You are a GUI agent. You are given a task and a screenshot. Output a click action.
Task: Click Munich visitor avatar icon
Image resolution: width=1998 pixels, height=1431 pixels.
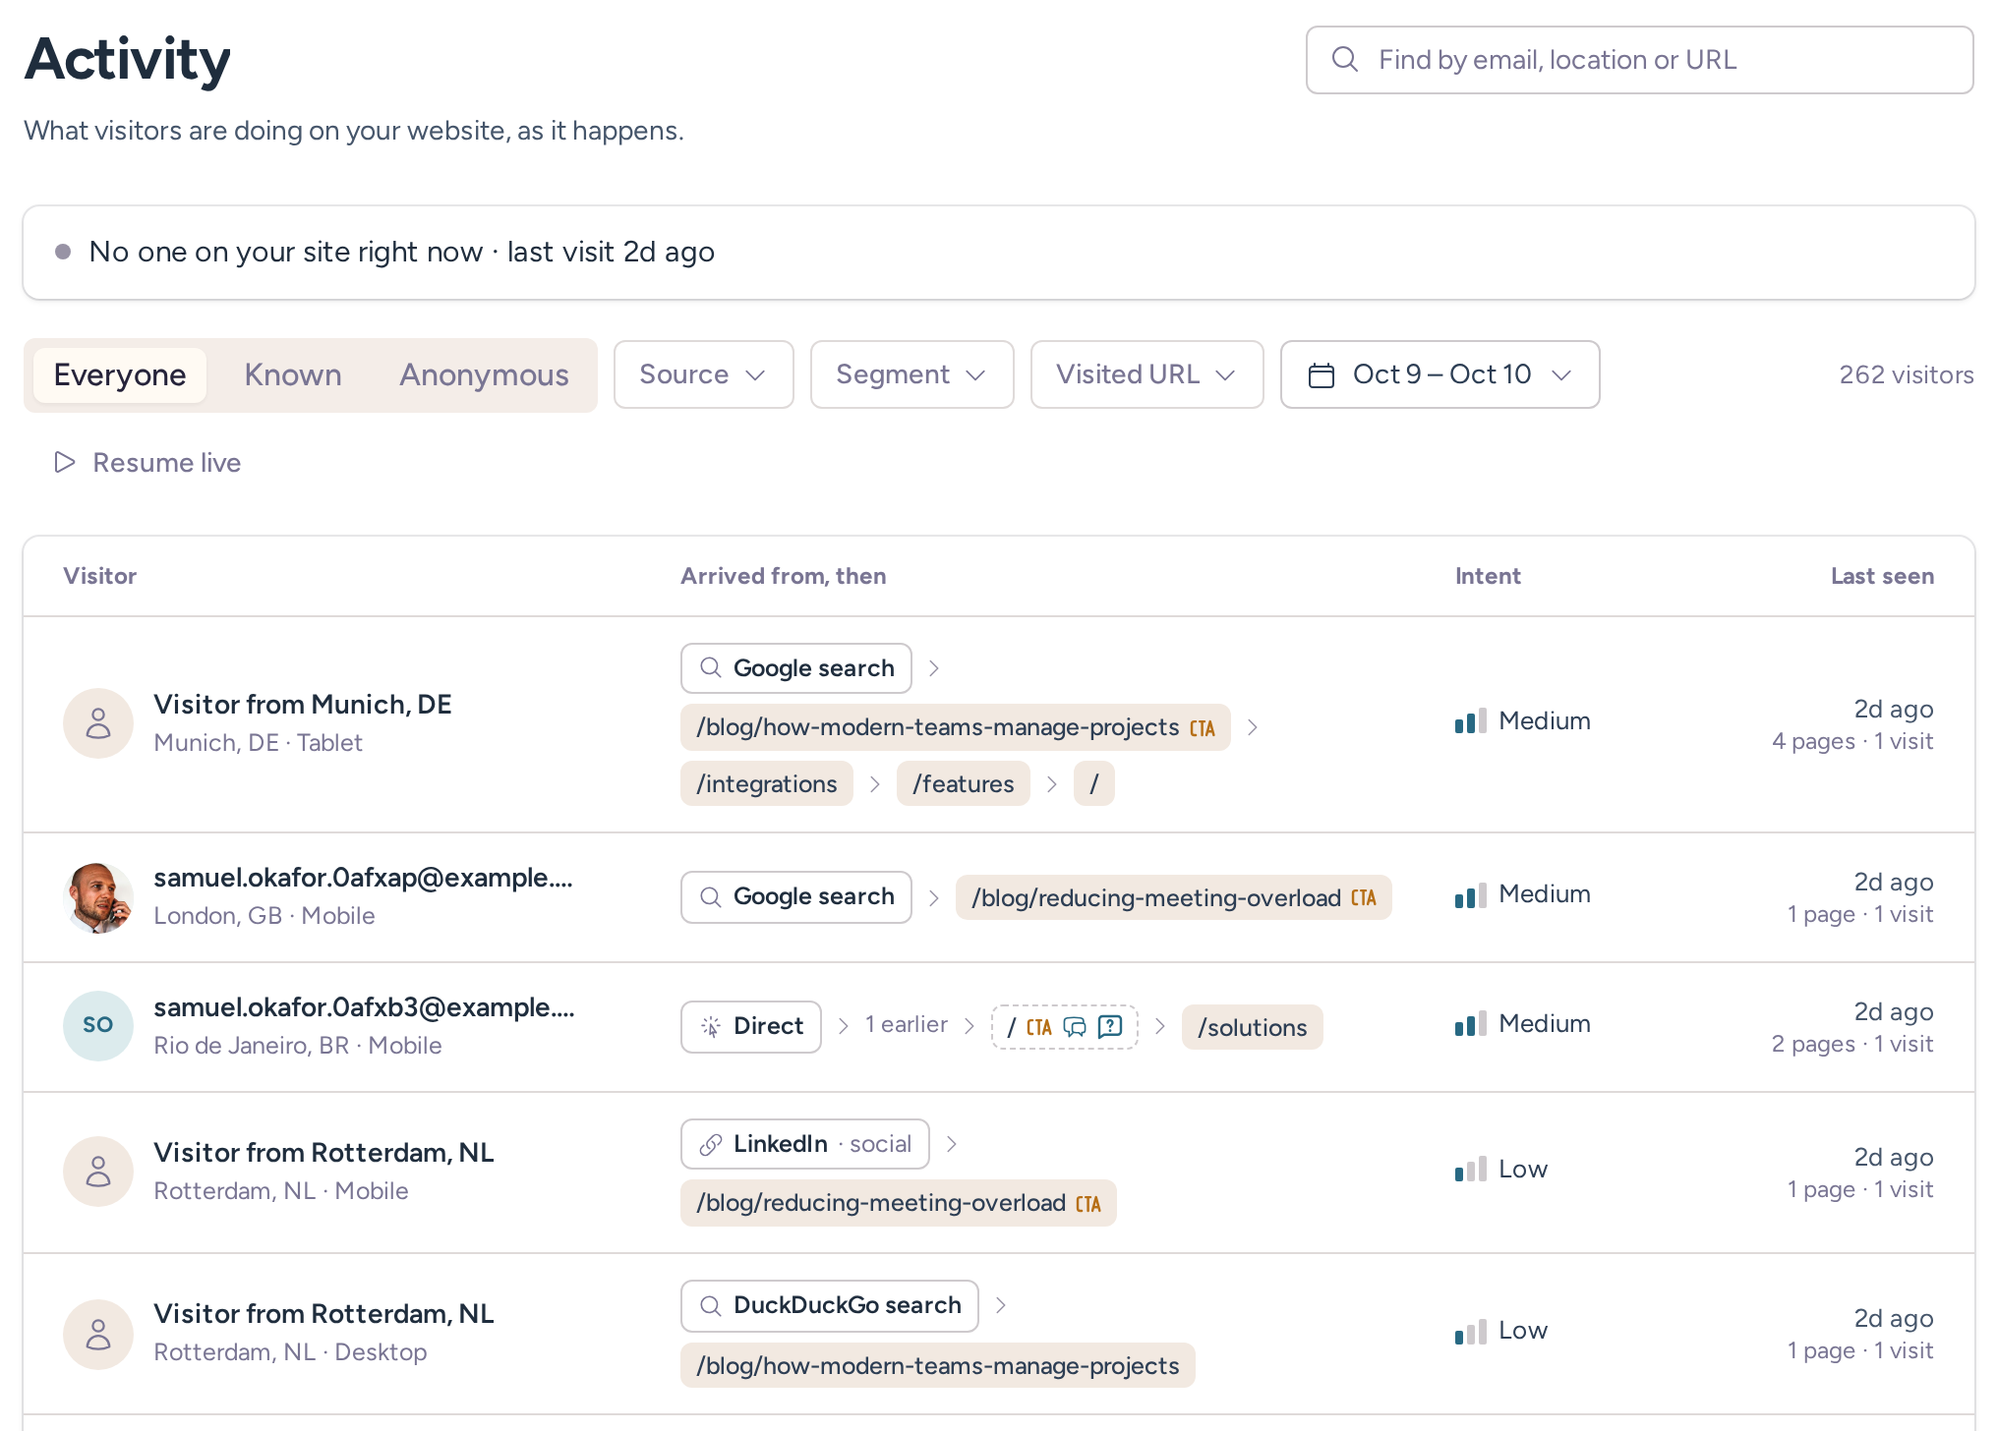pyautogui.click(x=98, y=723)
